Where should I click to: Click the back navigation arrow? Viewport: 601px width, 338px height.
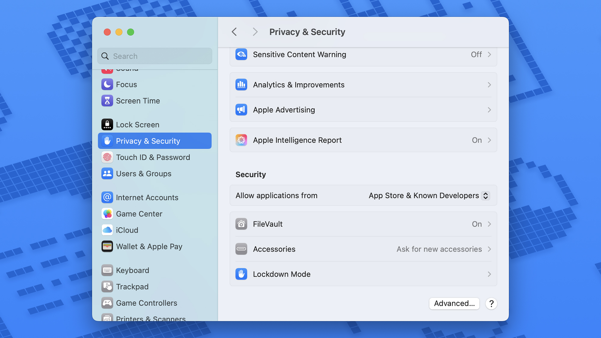pyautogui.click(x=234, y=32)
